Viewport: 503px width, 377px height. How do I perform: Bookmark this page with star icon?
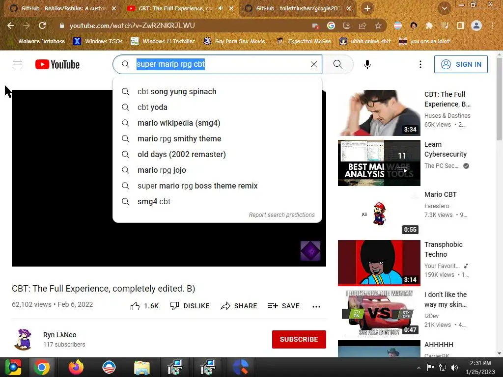pyautogui.click(x=378, y=26)
